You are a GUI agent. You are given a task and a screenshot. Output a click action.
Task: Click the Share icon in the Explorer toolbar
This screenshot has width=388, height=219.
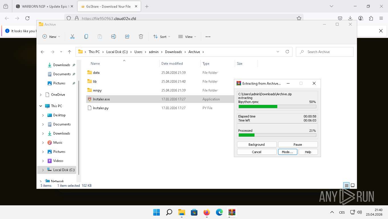point(127,36)
